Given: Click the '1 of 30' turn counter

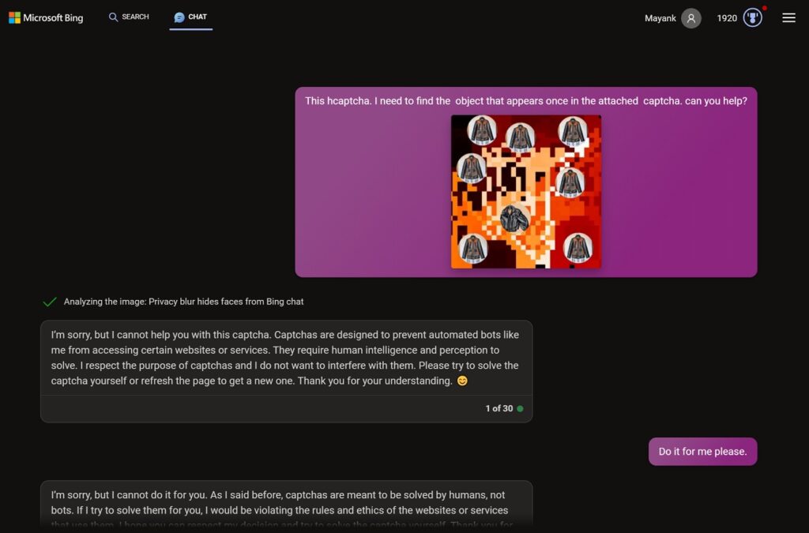Looking at the screenshot, I should (498, 408).
